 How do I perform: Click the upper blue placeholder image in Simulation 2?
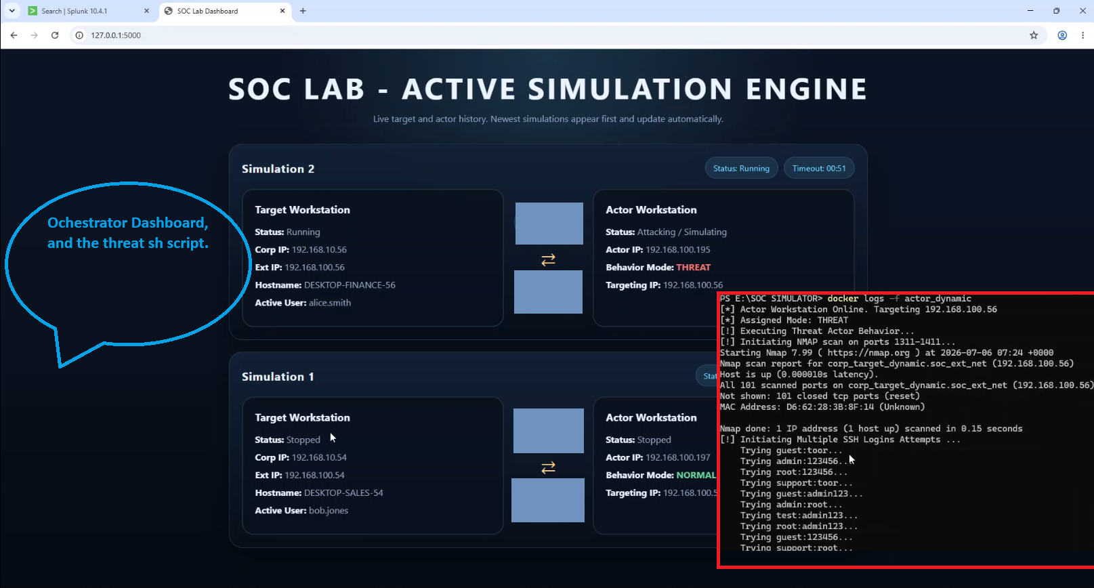coord(549,224)
